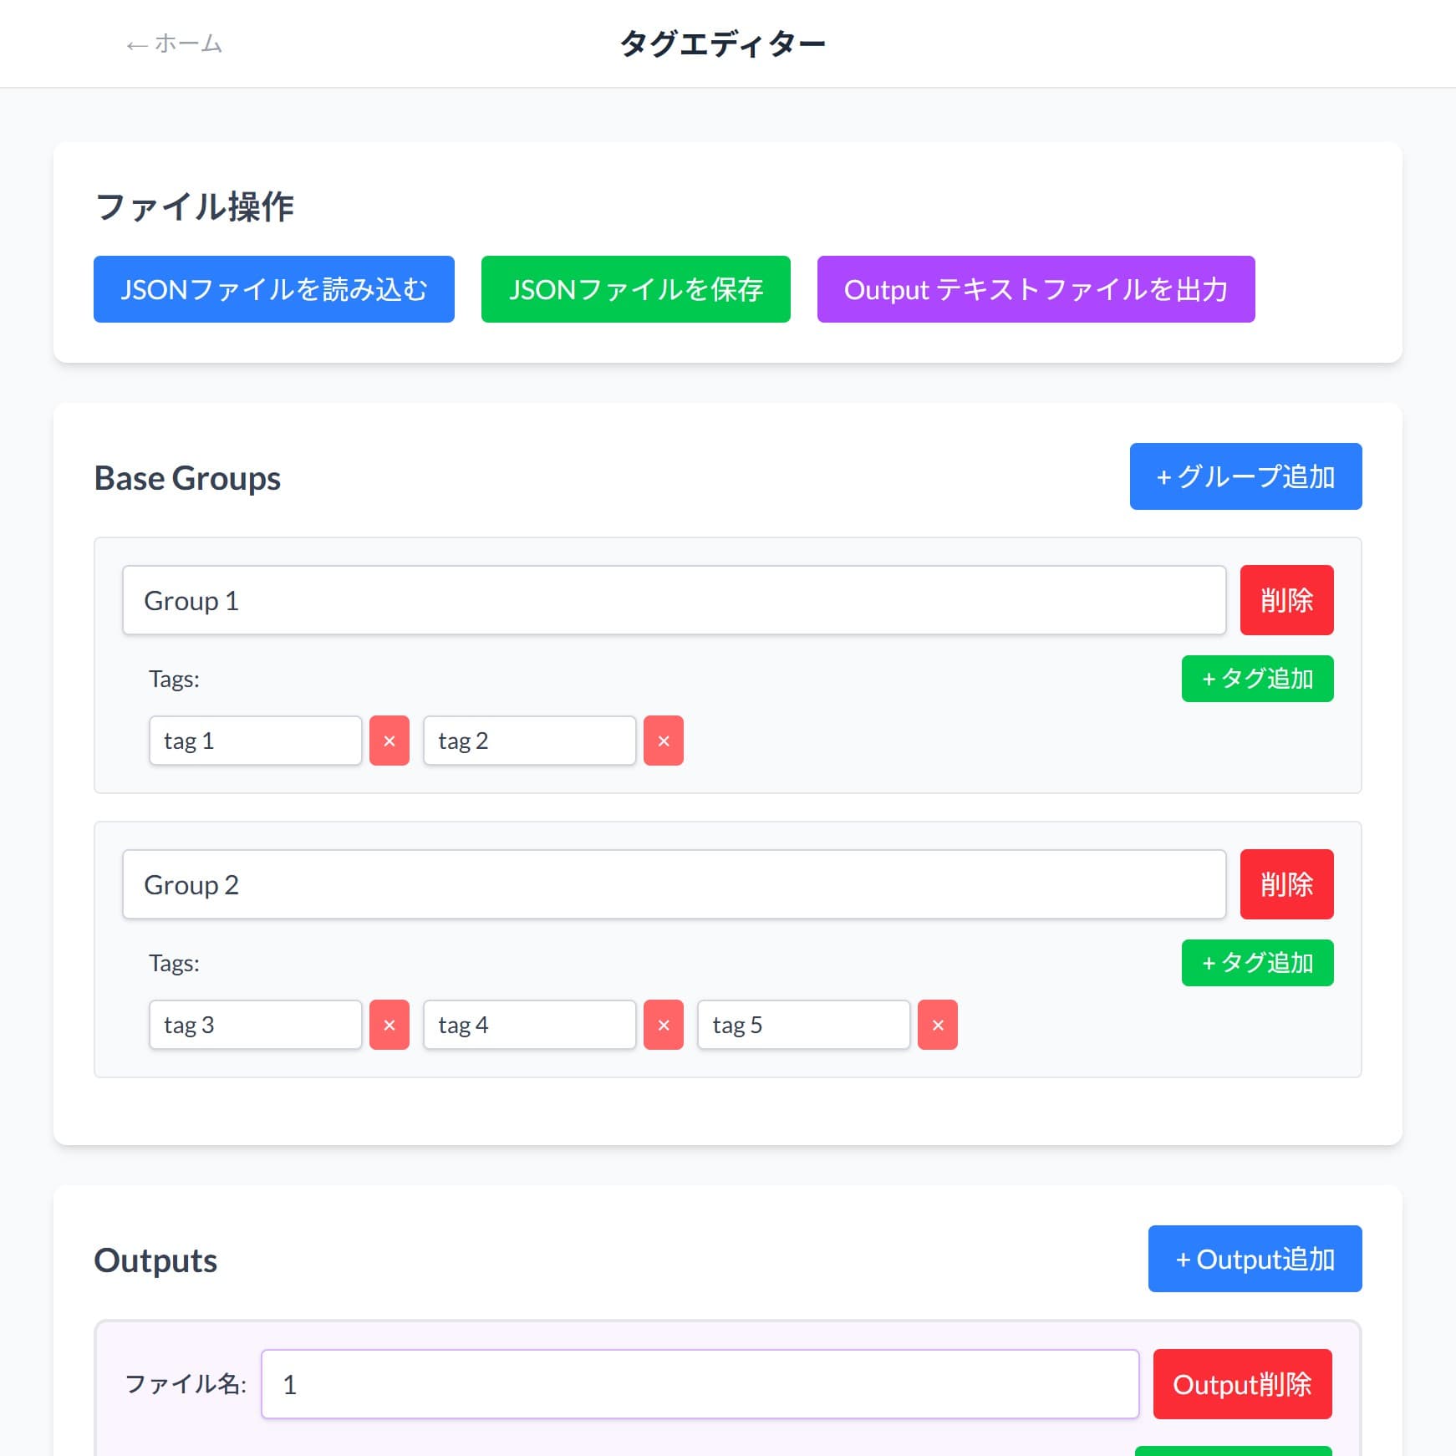Delete tag 2 using the × icon
This screenshot has width=1456, height=1456.
663,741
